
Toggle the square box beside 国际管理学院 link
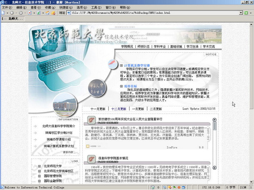[x=39, y=176]
